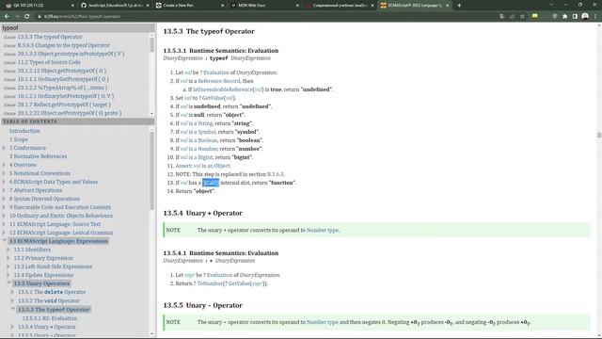
Task: Expand 9 Executable Code and Execution Contexts
Action: 4,207
